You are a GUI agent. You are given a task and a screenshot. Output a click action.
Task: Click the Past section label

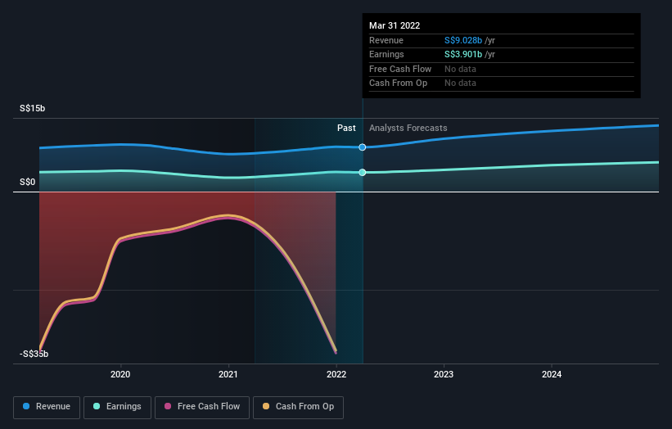pos(346,128)
